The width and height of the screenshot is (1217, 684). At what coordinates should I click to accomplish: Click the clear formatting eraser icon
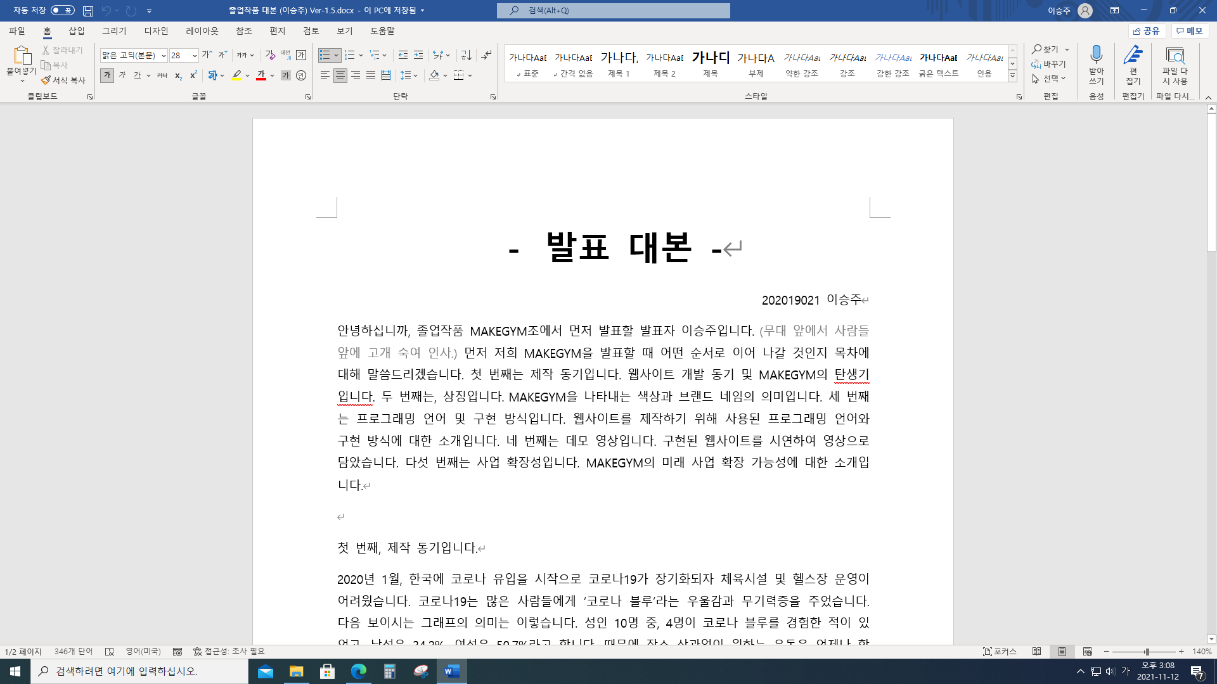(x=271, y=55)
